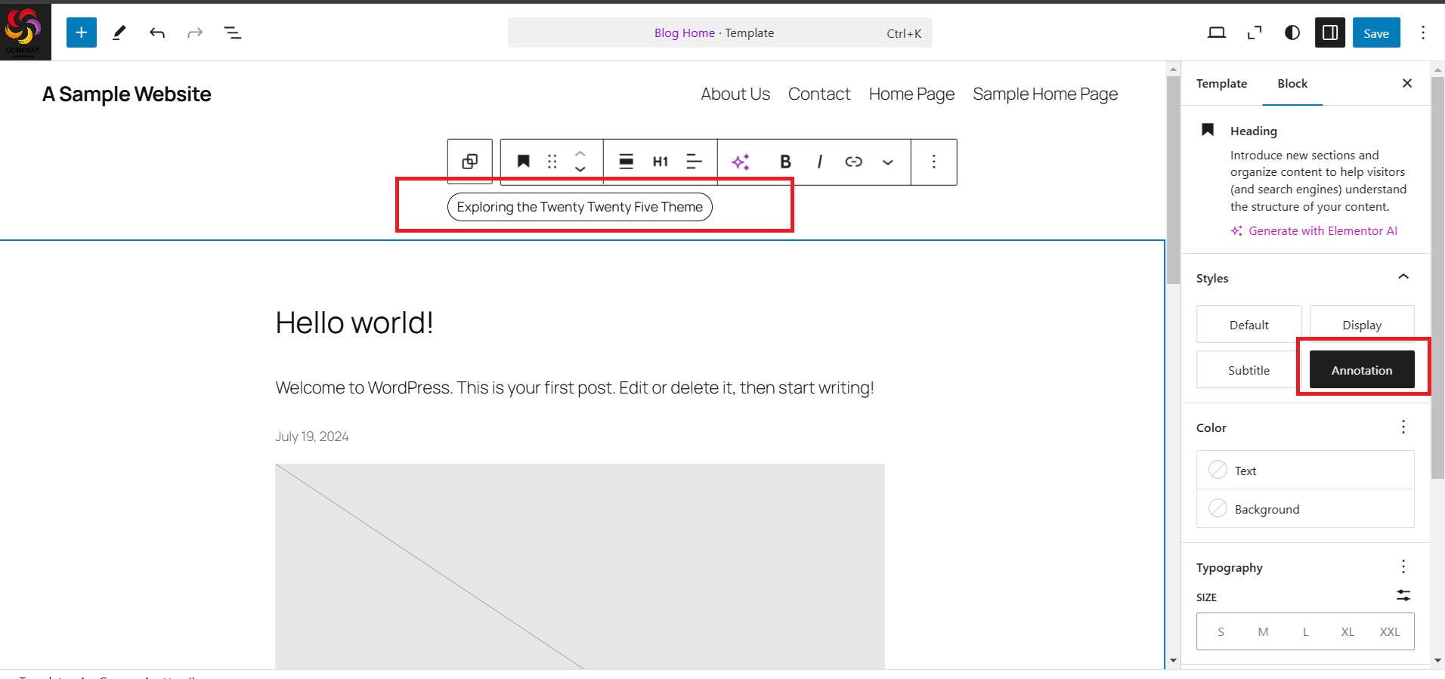
Task: Redo the last change
Action: click(195, 32)
